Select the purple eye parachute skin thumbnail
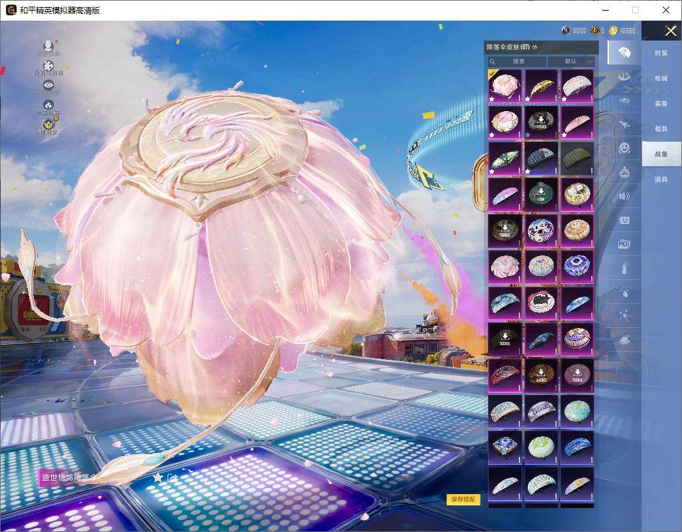Viewport: 682px width, 532px height. pyautogui.click(x=577, y=267)
